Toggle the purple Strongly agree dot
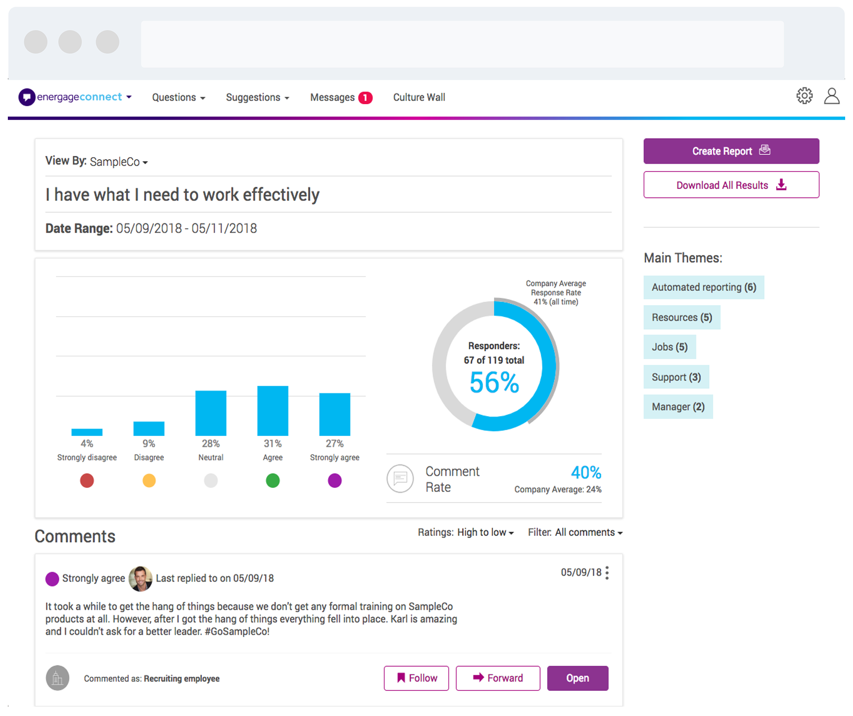The height and width of the screenshot is (716, 853). coord(334,480)
